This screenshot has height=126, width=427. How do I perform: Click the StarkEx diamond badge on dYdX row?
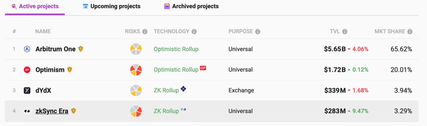tap(183, 89)
